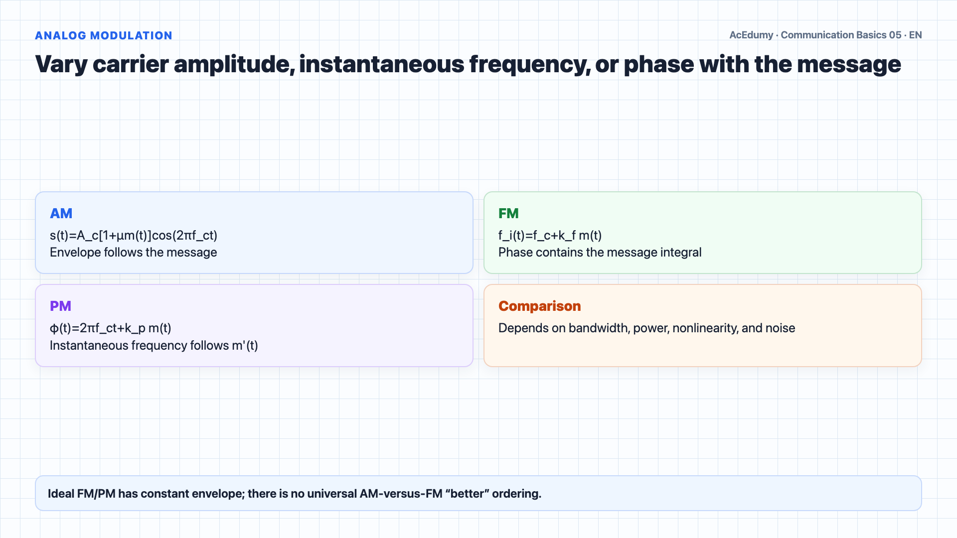Select the AM card heading
The image size is (957, 538).
point(61,213)
